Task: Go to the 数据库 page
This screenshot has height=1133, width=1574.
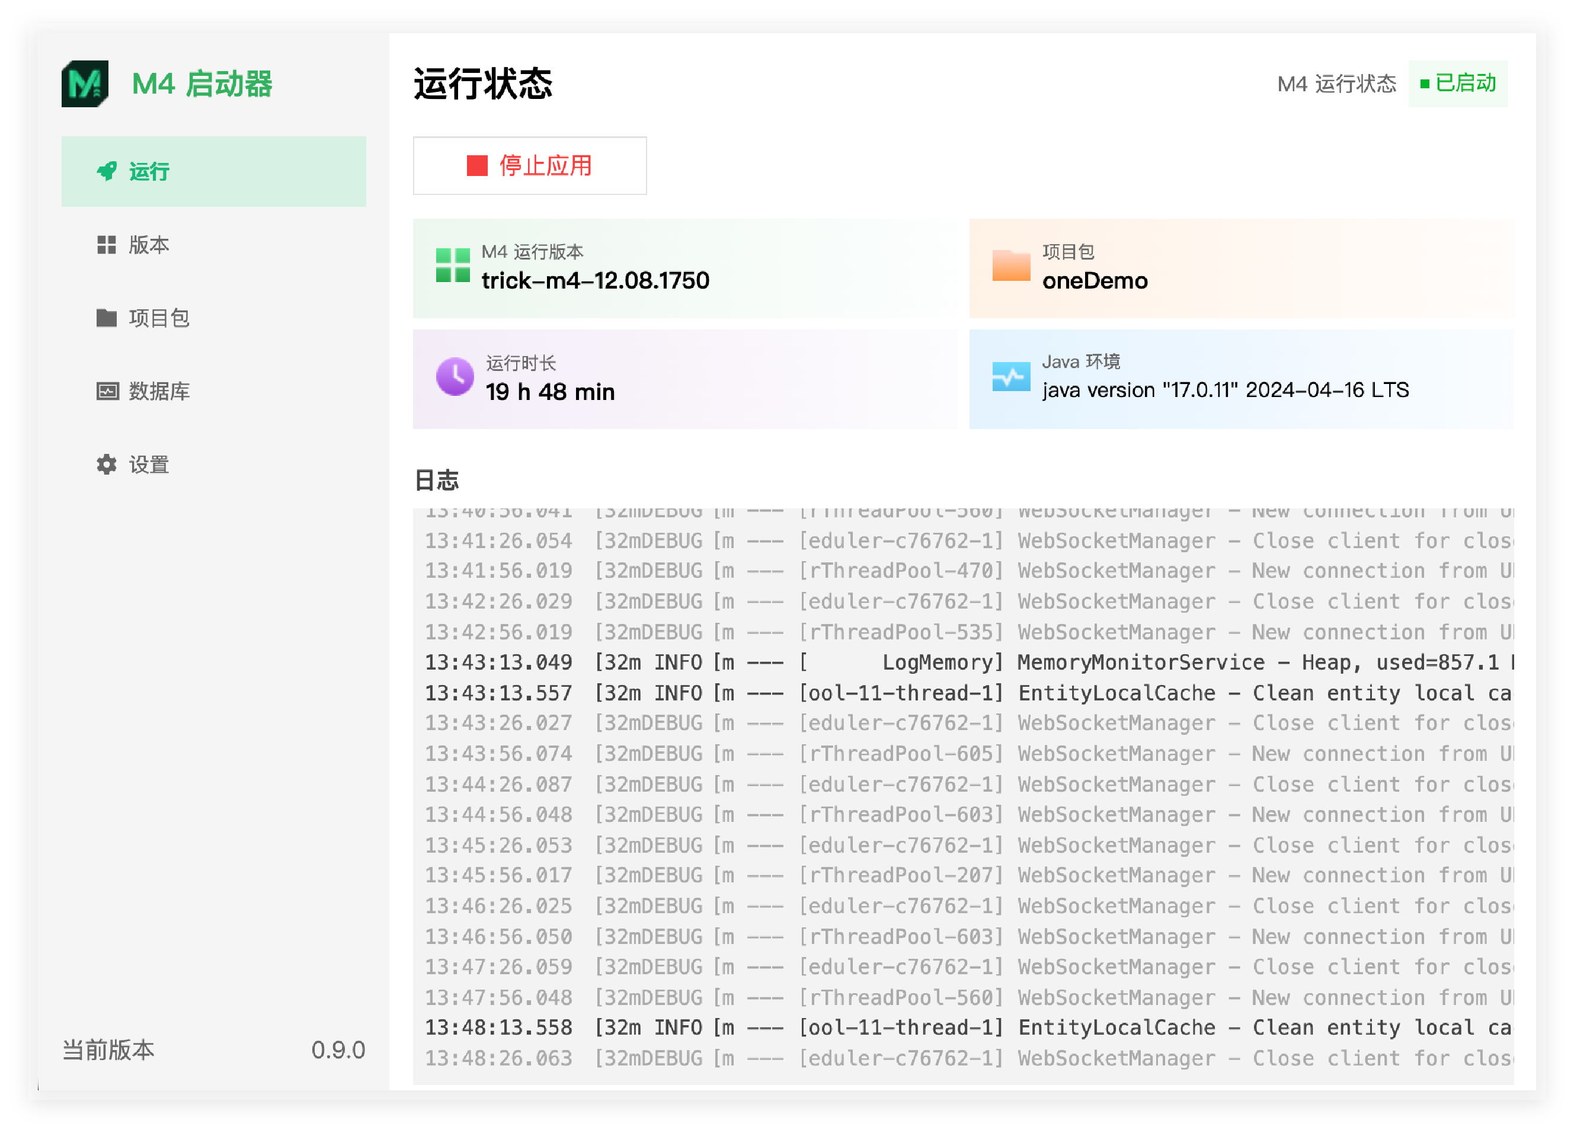Action: pyautogui.click(x=158, y=391)
